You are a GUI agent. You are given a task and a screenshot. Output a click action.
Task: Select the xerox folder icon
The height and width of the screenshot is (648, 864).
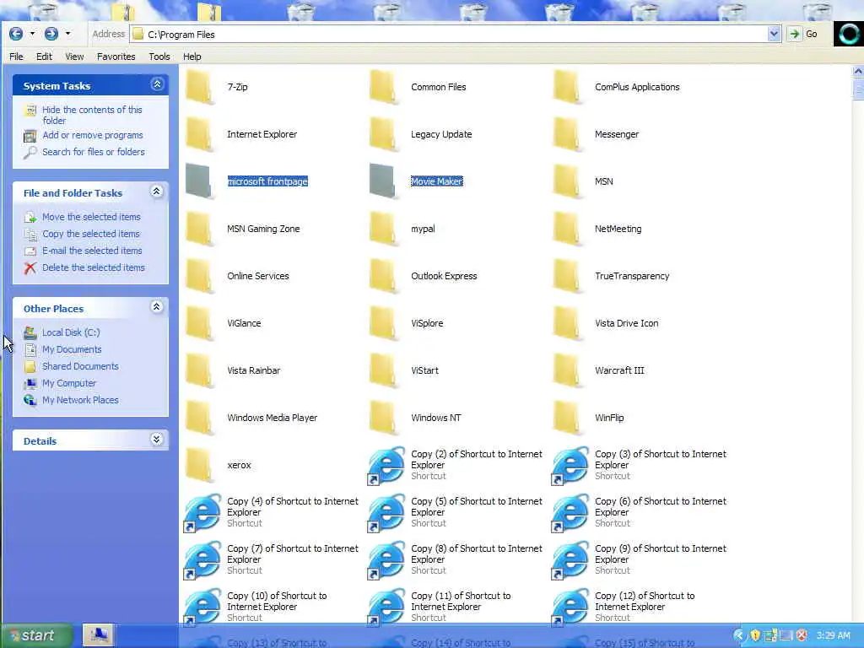pyautogui.click(x=200, y=465)
